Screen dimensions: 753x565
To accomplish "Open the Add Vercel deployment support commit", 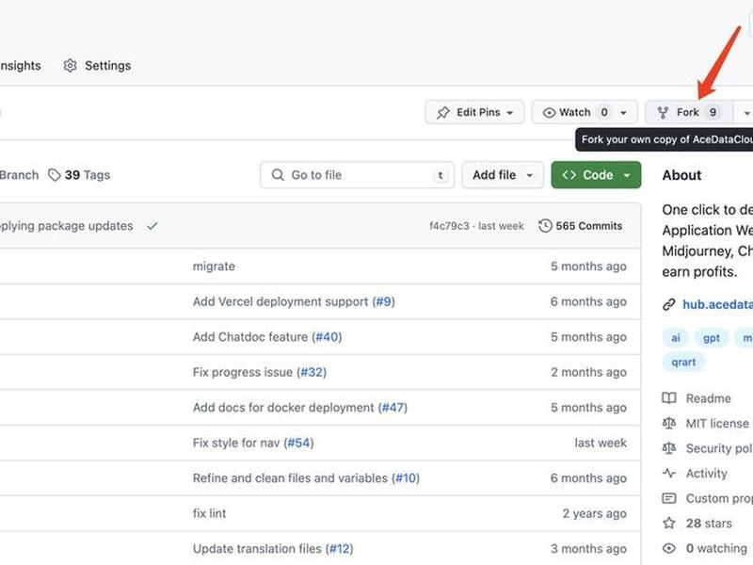I will click(280, 301).
